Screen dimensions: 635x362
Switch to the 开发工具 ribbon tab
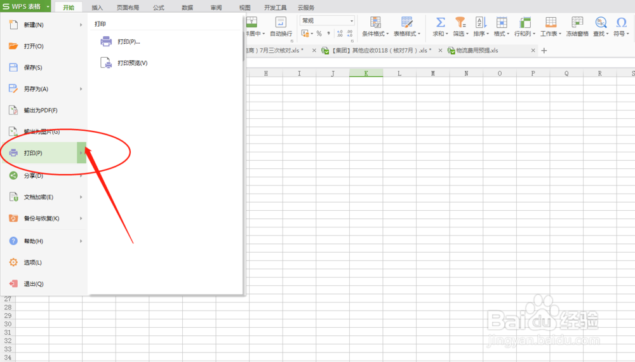(x=276, y=7)
